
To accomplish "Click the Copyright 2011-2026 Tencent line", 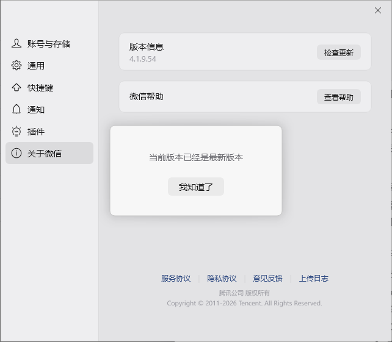I will pyautogui.click(x=244, y=304).
